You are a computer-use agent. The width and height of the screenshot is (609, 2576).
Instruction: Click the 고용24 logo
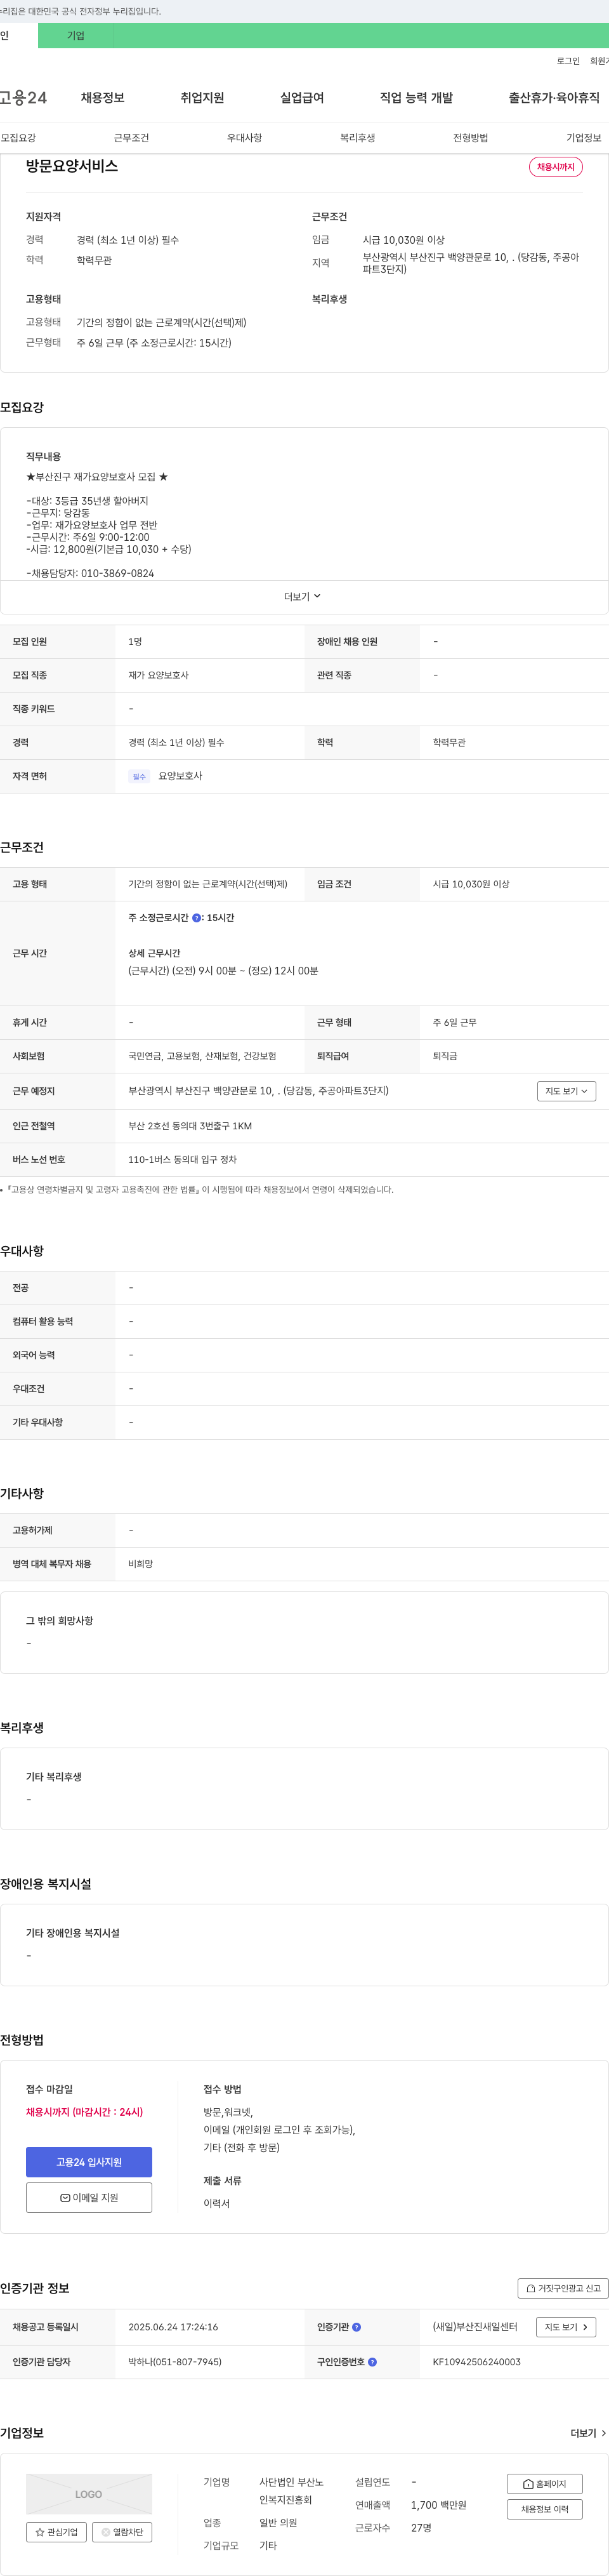23,97
